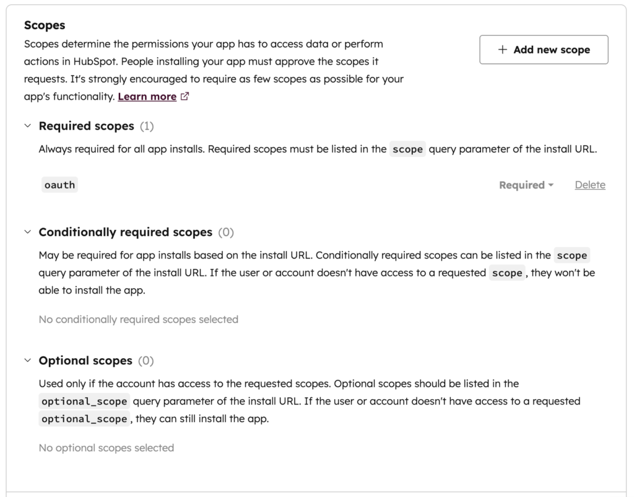Collapse the Optional scopes section chevron
The width and height of the screenshot is (634, 497).
(x=27, y=360)
